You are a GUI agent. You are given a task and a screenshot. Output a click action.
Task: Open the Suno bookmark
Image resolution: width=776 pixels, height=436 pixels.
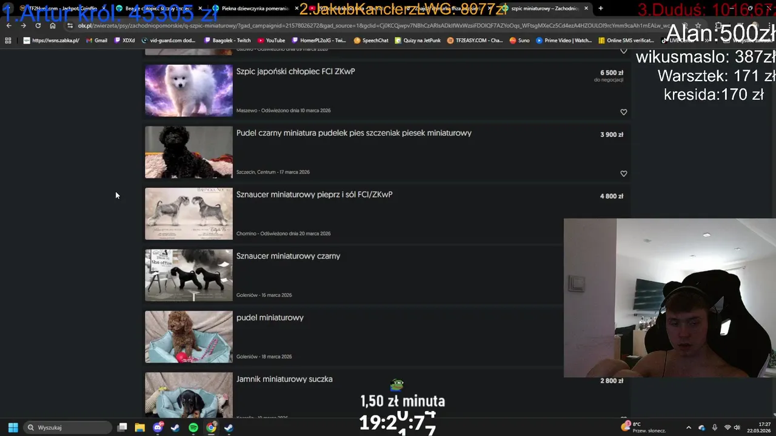coord(519,41)
